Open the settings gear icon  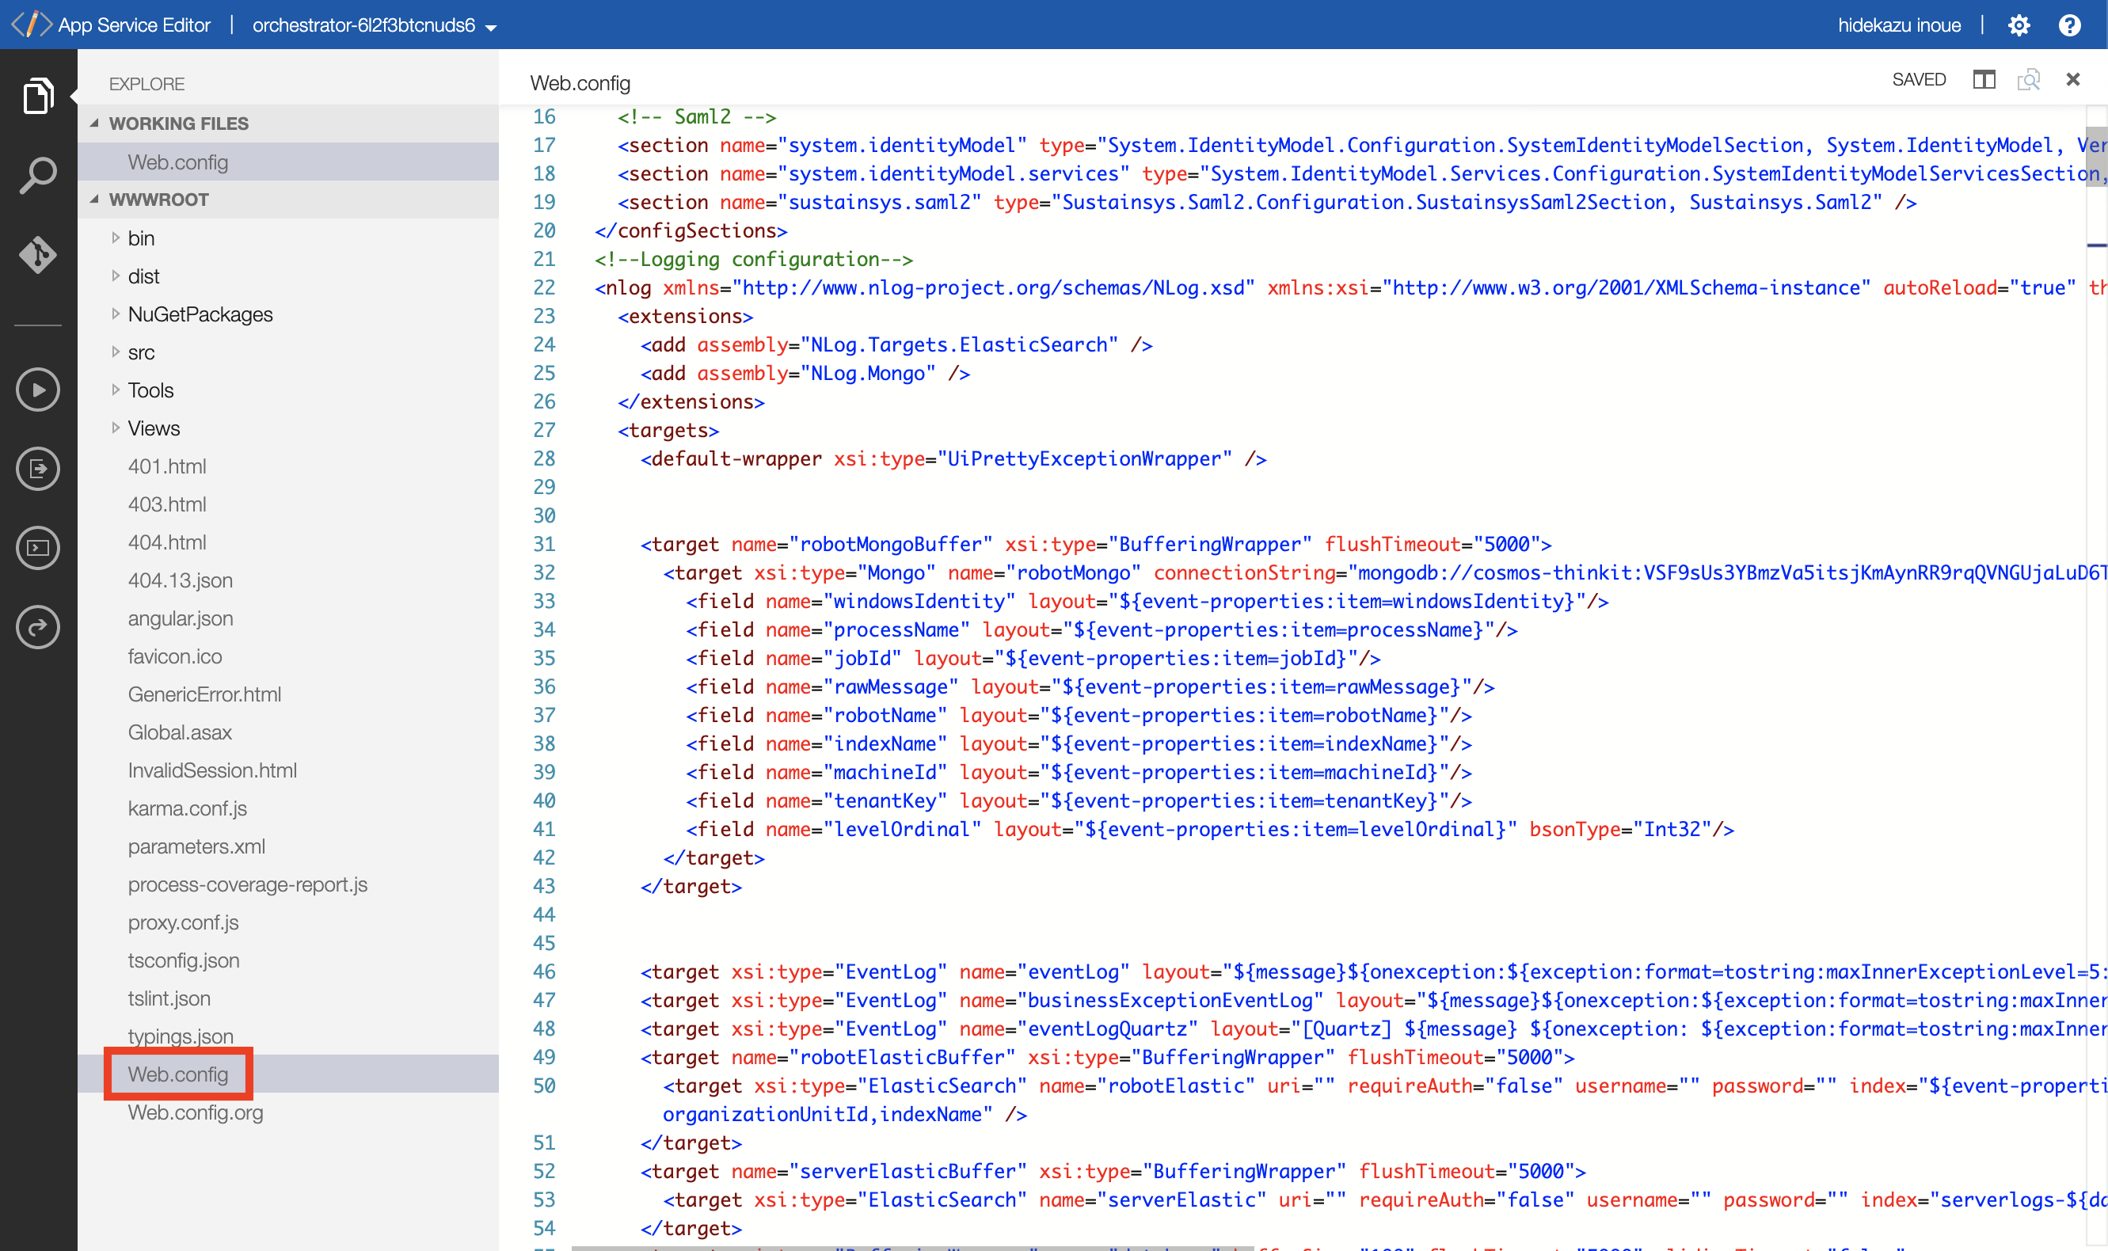click(x=2019, y=25)
